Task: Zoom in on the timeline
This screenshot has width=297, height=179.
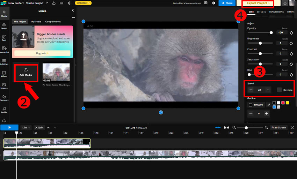Action: pos(266,128)
